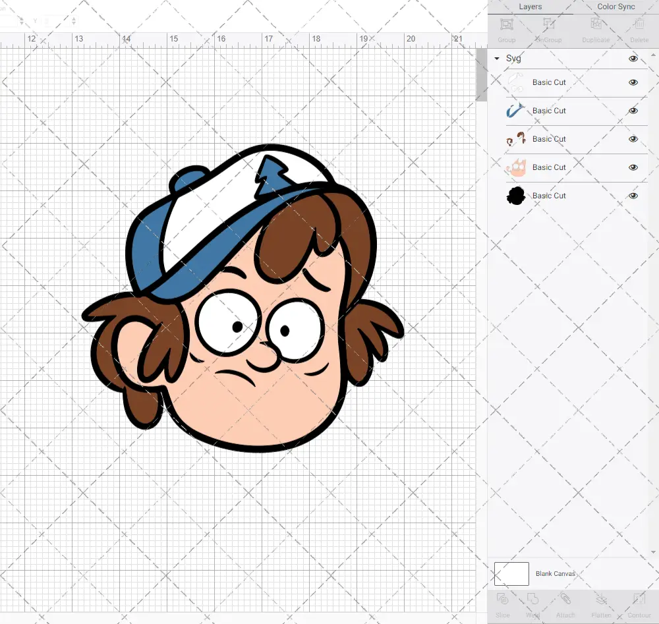Viewport: 659px width, 624px height.
Task: Select the Flatten tool
Action: click(x=602, y=599)
